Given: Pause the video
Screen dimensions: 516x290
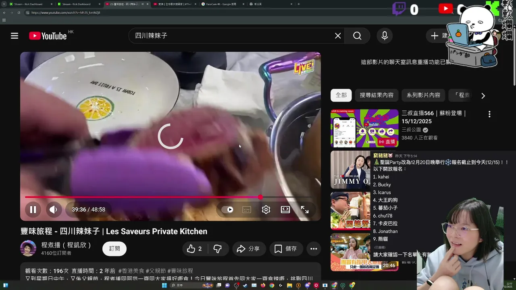Looking at the screenshot, I should click(33, 209).
